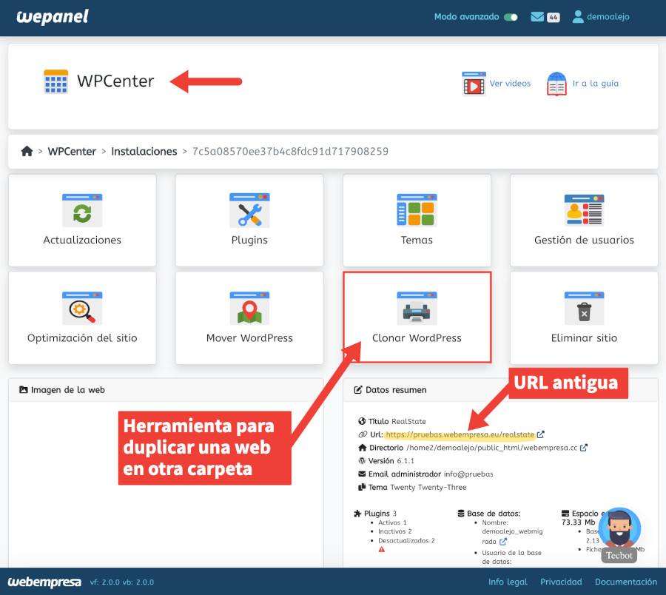Open the Optimización del sitio tile

(82, 318)
